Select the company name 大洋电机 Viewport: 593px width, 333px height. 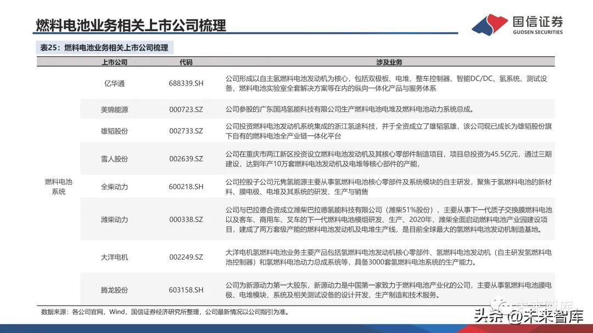(x=114, y=257)
